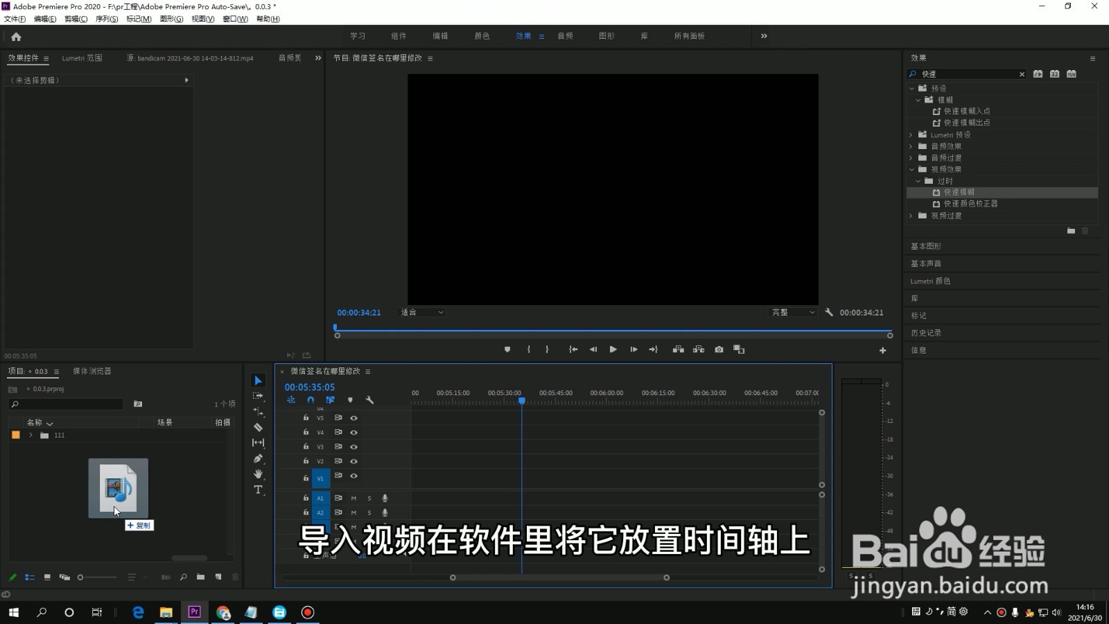The height and width of the screenshot is (624, 1109).
Task: Toggle nest sequence insert mode icon
Action: tap(291, 400)
